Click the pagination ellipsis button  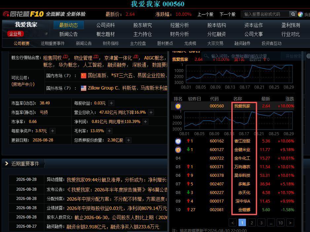pyautogui.click(x=271, y=223)
